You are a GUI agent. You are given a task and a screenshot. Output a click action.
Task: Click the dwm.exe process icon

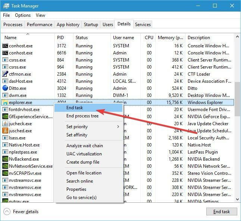(x=5, y=95)
